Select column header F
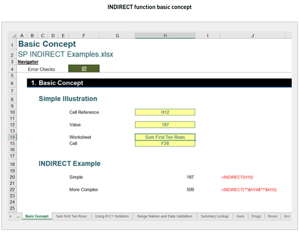The width and height of the screenshot is (299, 238). (x=84, y=35)
